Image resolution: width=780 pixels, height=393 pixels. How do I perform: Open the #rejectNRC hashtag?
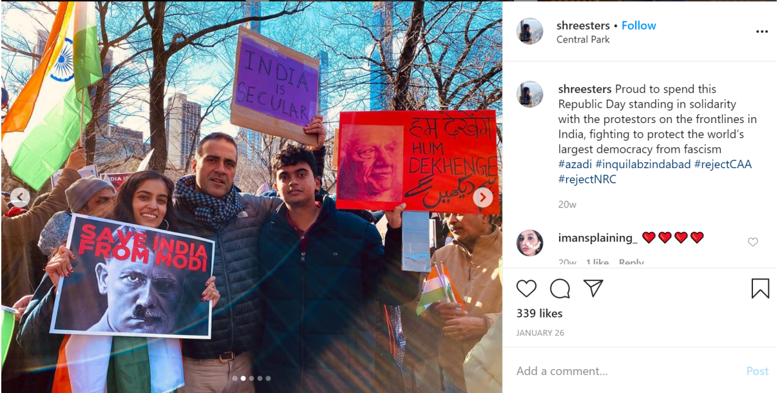tap(587, 180)
